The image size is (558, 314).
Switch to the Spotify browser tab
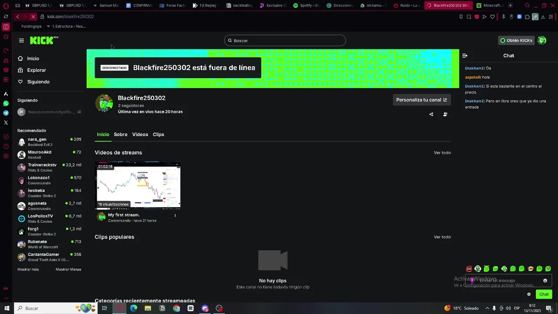(x=307, y=6)
